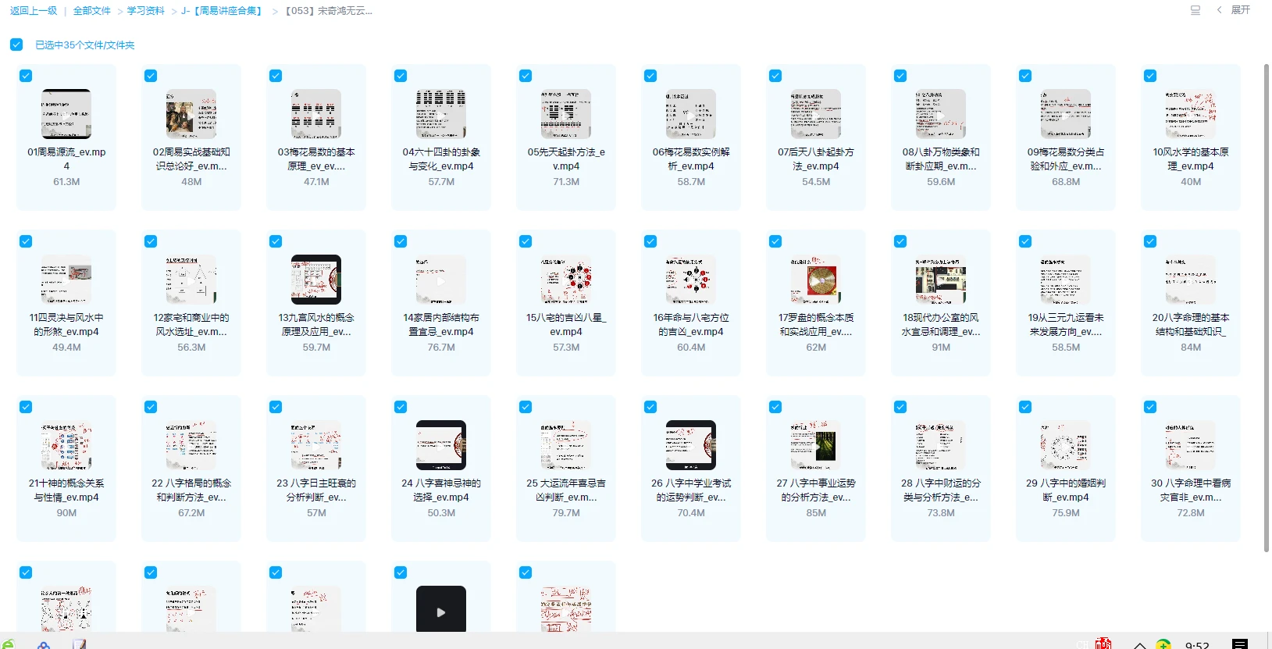Uncheck the 10风水学的基本原理 file checkbox
The width and height of the screenshot is (1272, 649).
(x=1150, y=76)
